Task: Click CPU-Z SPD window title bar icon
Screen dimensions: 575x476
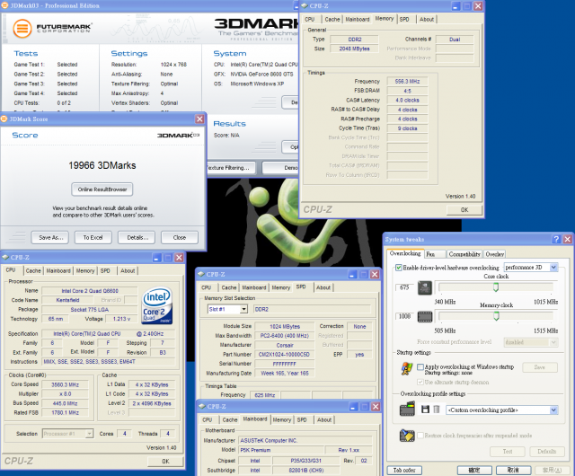Action: tap(201, 274)
